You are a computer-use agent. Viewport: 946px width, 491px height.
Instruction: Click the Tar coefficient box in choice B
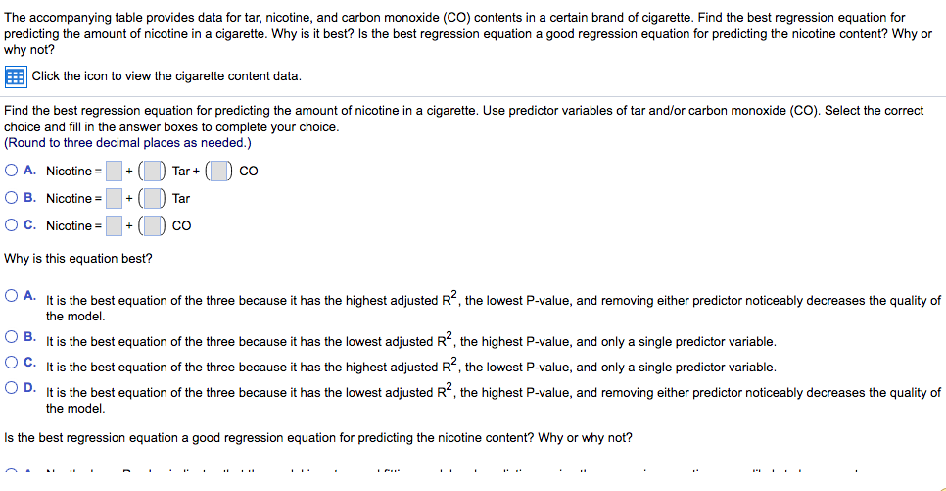(153, 199)
